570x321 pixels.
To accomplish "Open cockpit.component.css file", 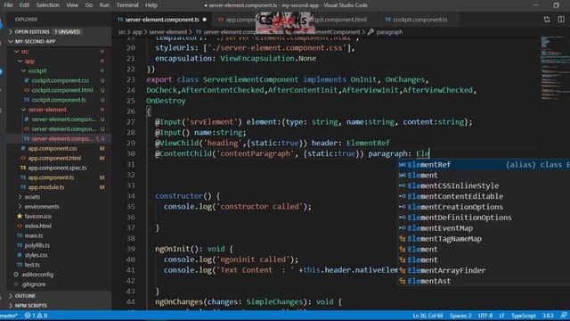I will [x=60, y=80].
